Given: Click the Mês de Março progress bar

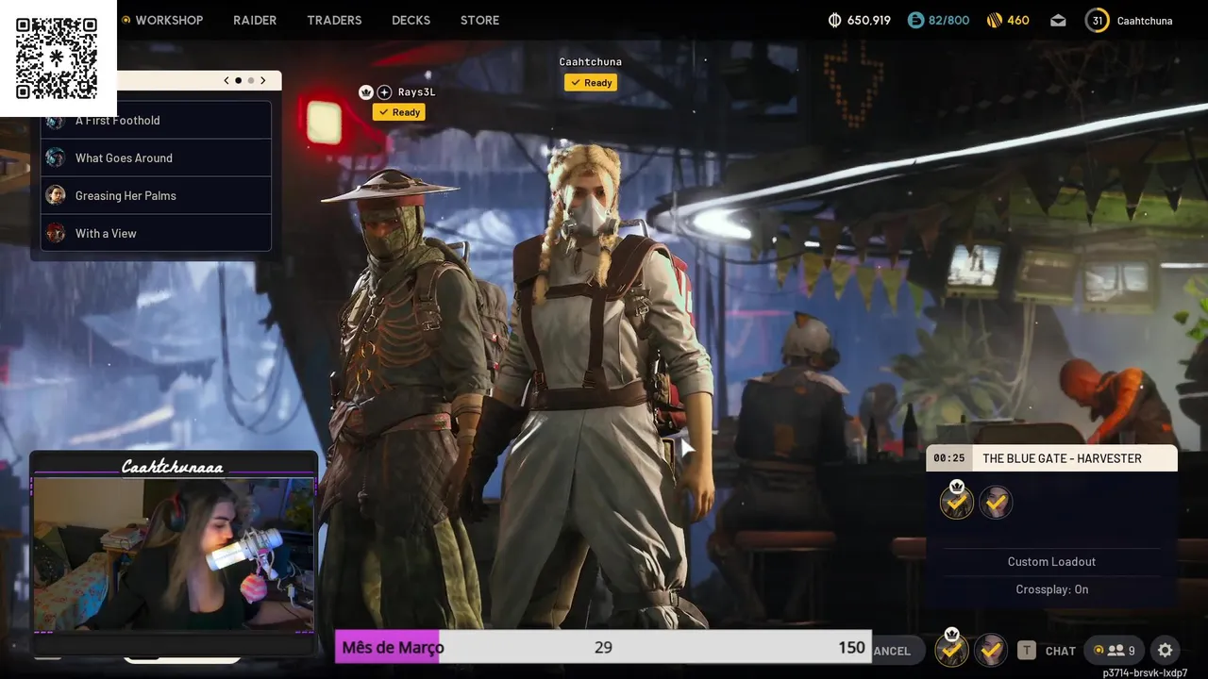Looking at the screenshot, I should tap(603, 647).
